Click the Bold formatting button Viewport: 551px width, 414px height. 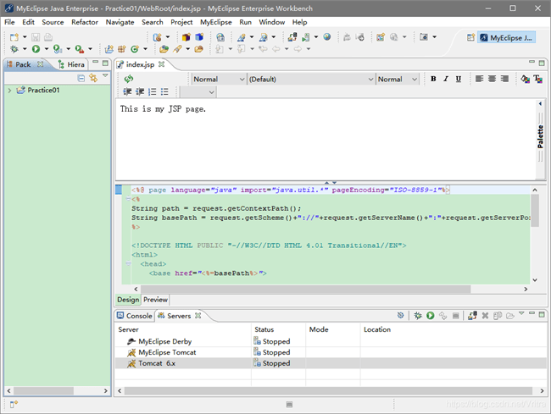tap(433, 79)
